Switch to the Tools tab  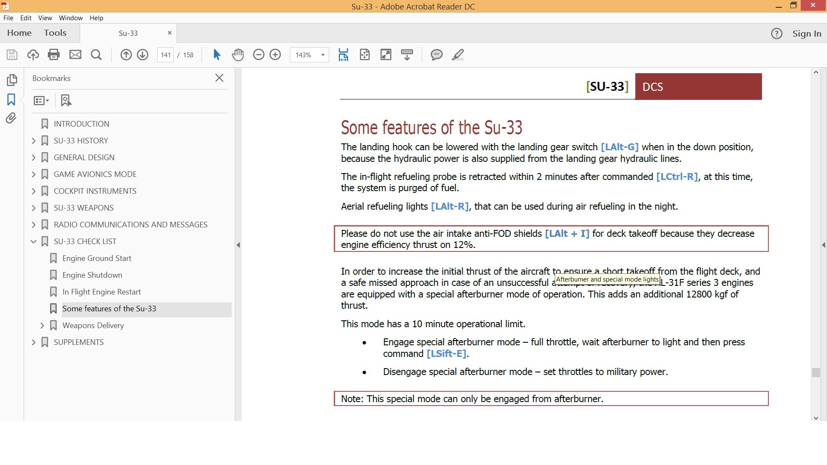(55, 33)
